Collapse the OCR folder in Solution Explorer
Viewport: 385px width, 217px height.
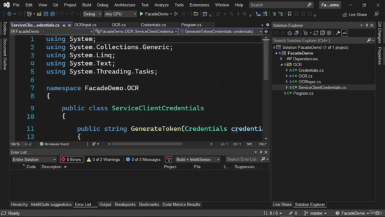pyautogui.click(x=282, y=64)
